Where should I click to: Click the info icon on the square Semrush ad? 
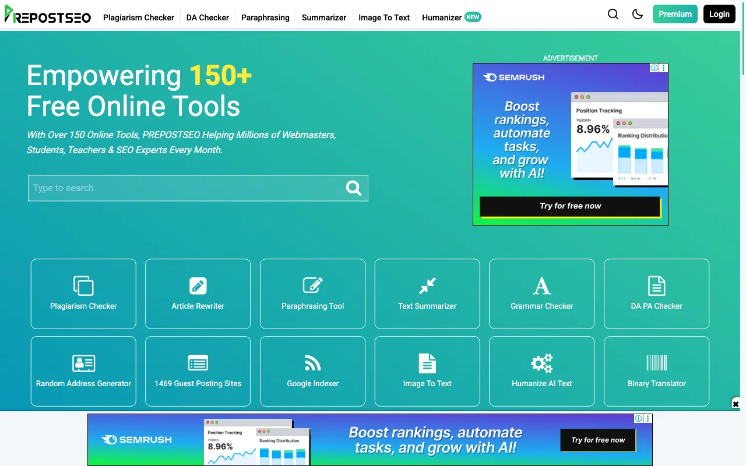coord(654,68)
